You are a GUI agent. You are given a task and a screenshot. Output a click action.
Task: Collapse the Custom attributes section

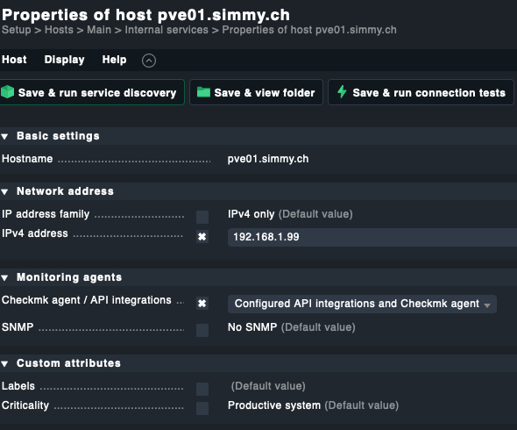(4, 363)
